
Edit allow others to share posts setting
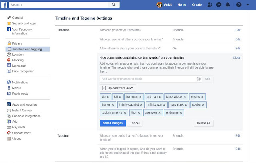click(x=238, y=49)
